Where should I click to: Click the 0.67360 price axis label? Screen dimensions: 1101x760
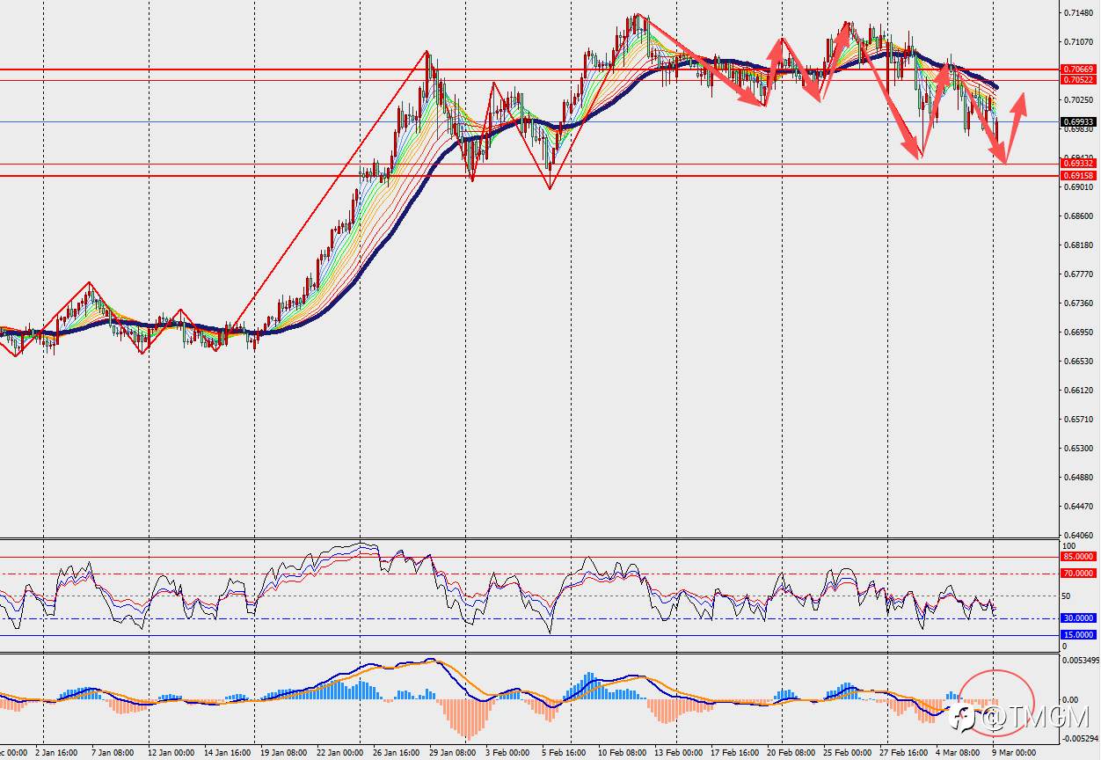tap(1077, 303)
